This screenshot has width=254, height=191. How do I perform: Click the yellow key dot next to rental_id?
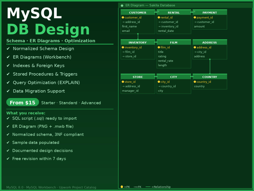point(159,18)
